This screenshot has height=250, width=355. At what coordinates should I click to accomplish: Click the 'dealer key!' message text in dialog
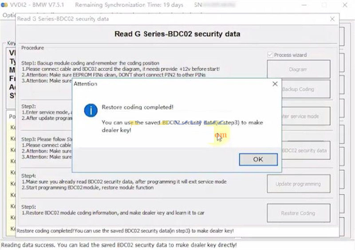pos(116,130)
